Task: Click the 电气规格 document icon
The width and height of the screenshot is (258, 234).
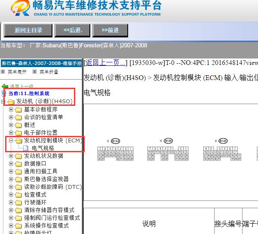Action: coord(26,148)
